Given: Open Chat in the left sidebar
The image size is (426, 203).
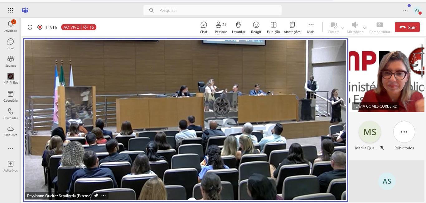Looking at the screenshot, I should (11, 44).
